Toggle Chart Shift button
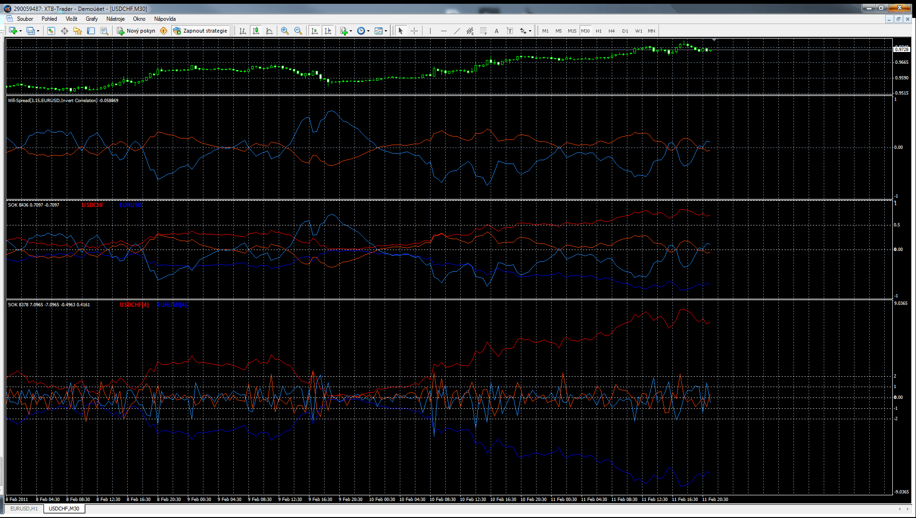The image size is (916, 518). (328, 31)
